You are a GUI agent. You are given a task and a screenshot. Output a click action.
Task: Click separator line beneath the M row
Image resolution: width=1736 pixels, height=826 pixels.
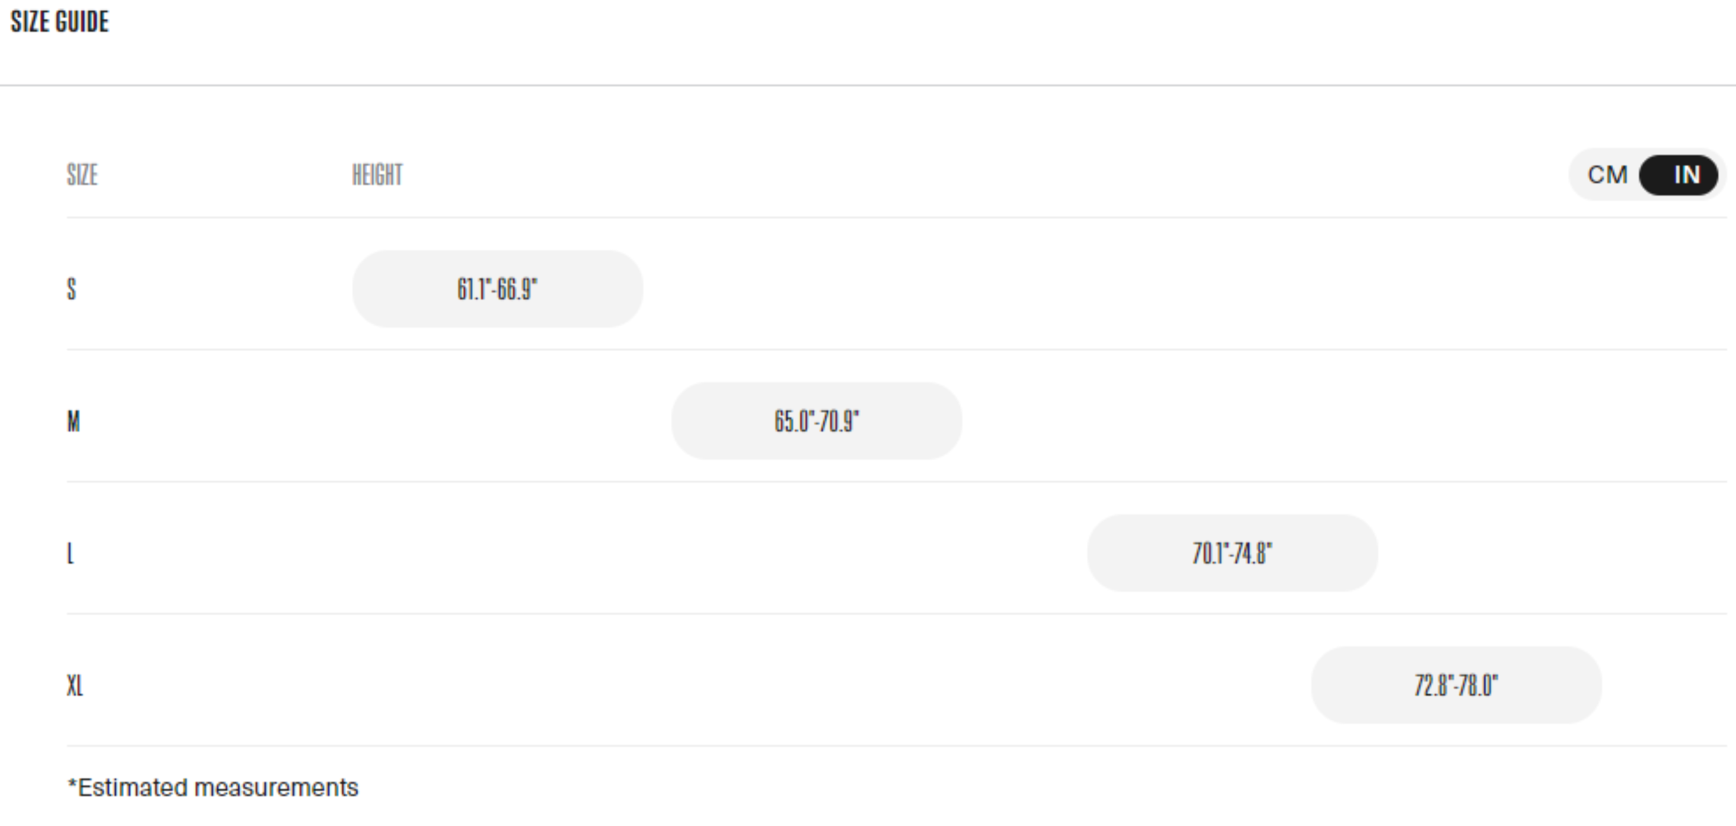(896, 481)
